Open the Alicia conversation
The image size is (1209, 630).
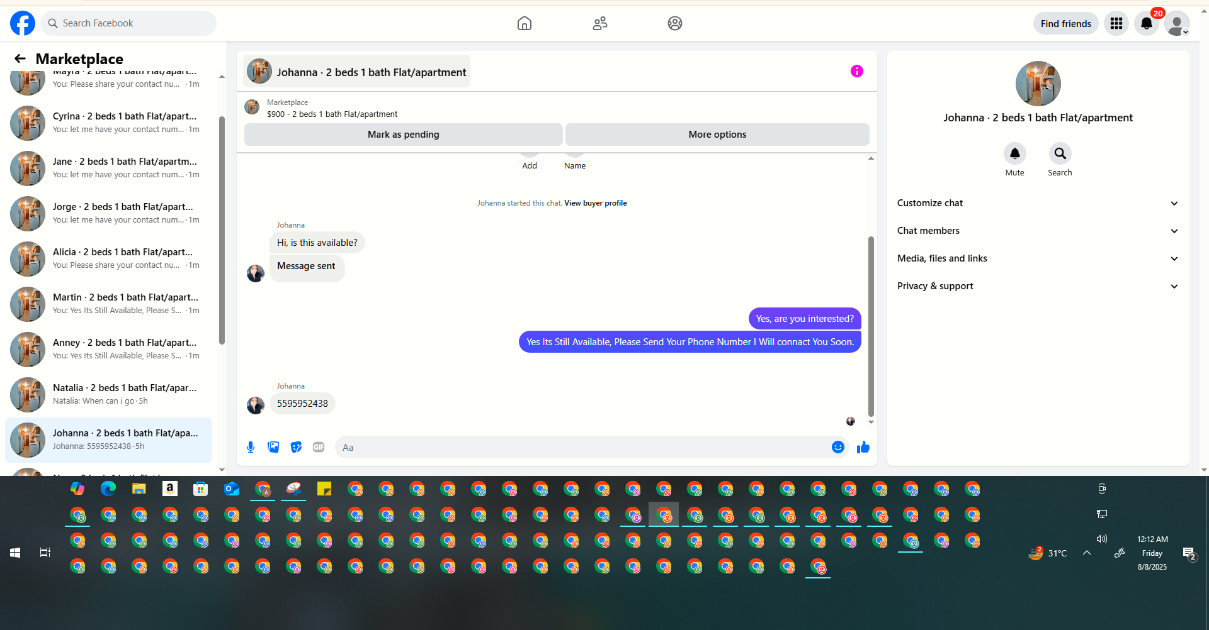[108, 258]
